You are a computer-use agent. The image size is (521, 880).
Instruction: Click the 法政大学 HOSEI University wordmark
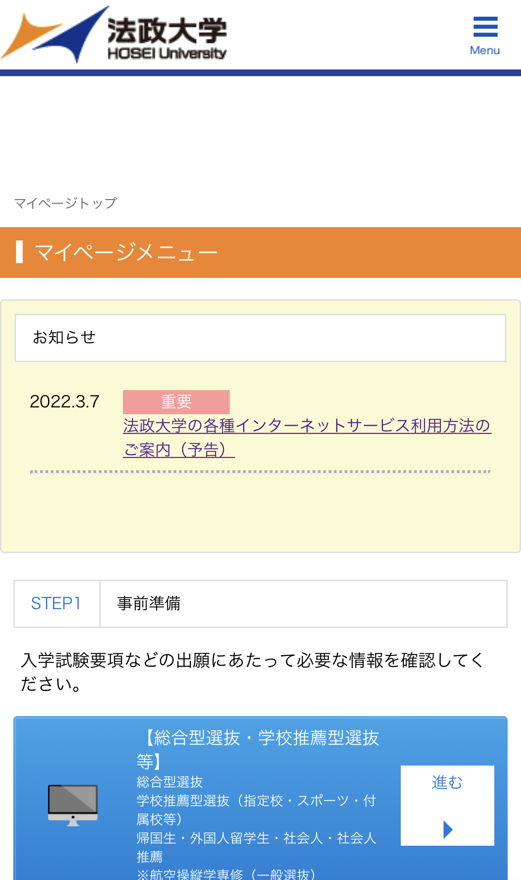[167, 38]
